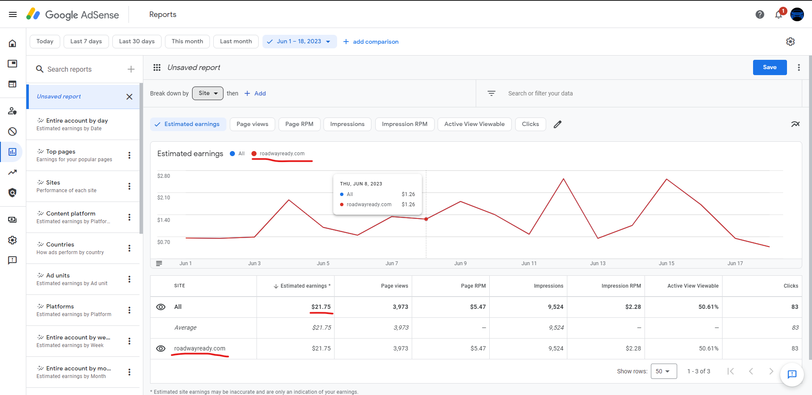Toggle Impressions metric chip
Screen dimensions: 812x395
(x=347, y=124)
